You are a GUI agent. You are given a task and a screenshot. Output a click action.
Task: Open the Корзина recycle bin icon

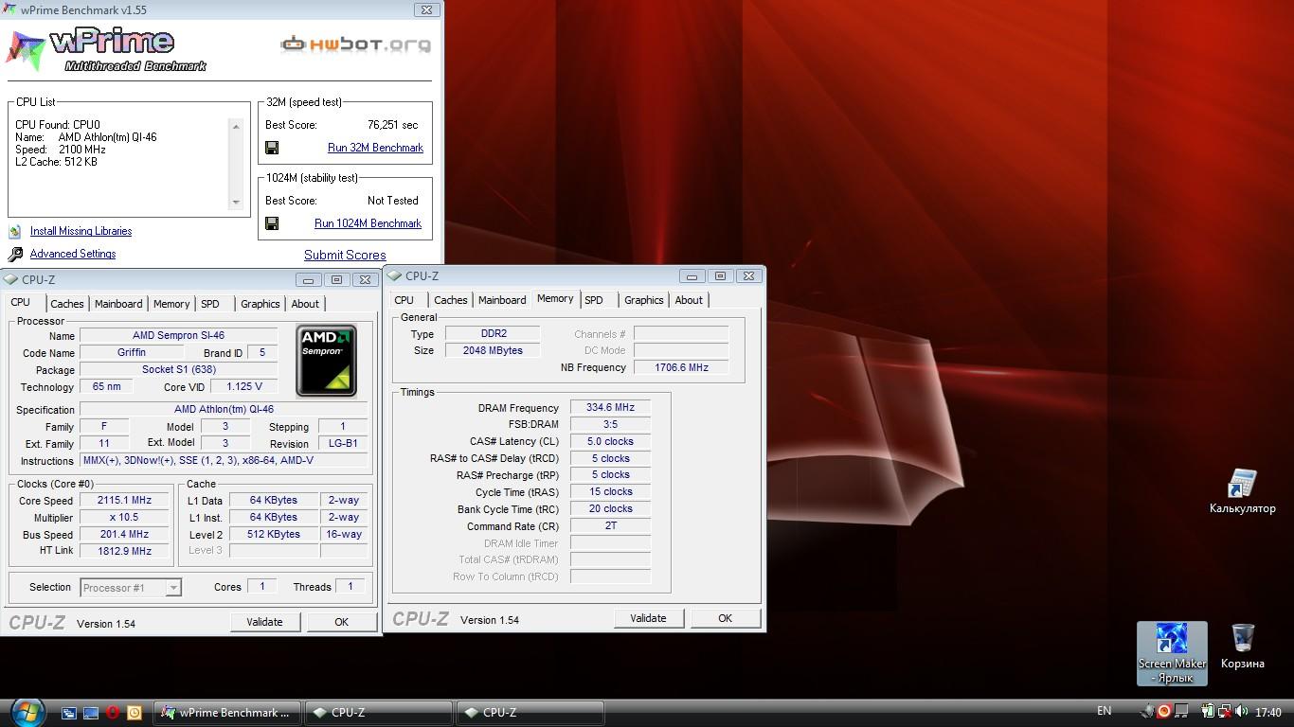coord(1242,647)
